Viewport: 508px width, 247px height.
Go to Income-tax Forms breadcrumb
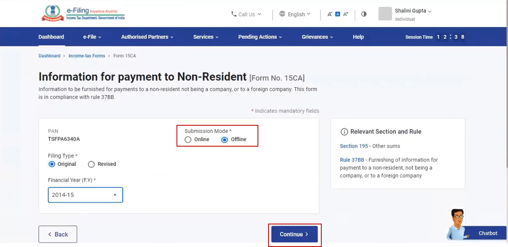[x=87, y=56]
